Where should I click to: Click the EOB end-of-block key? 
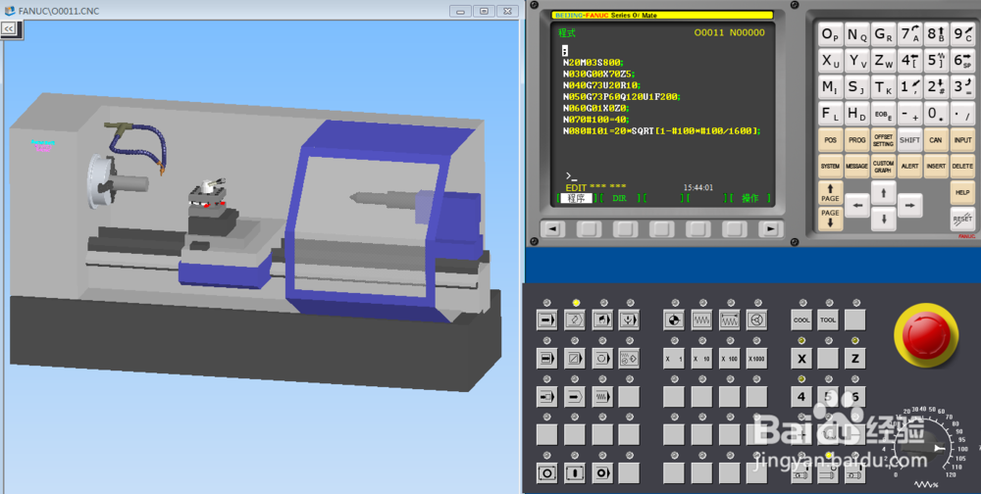pyautogui.click(x=884, y=114)
